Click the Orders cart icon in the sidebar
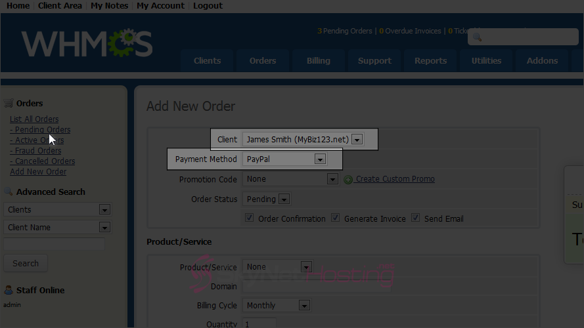584x328 pixels. [9, 103]
